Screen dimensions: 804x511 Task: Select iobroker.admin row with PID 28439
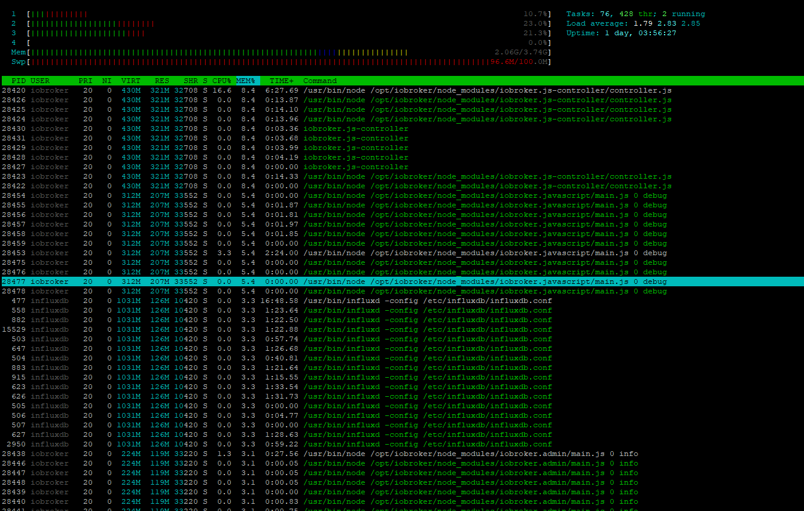[402, 492]
